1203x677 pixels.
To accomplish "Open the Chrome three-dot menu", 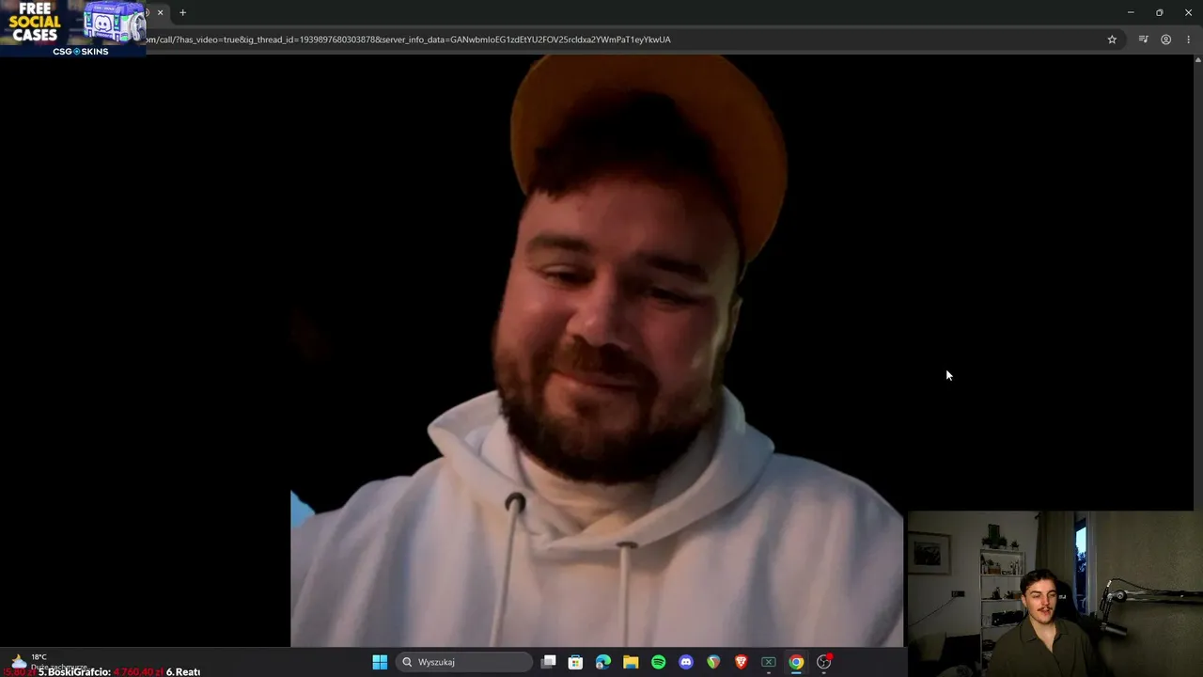I will pyautogui.click(x=1188, y=39).
